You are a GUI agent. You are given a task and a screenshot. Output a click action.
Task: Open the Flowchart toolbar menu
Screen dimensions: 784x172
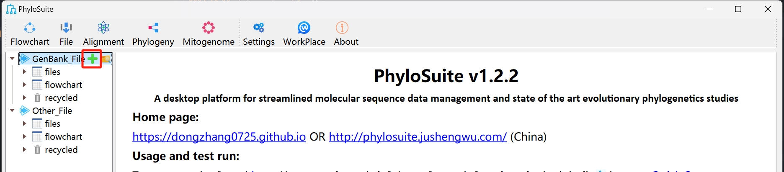[30, 34]
